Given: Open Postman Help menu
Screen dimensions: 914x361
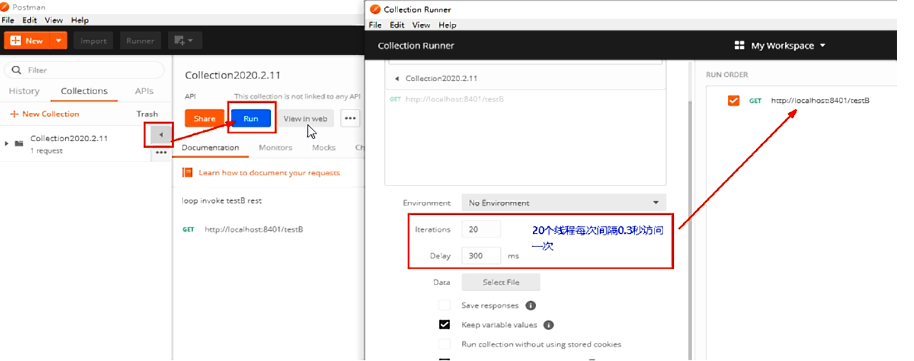Looking at the screenshot, I should click(80, 20).
